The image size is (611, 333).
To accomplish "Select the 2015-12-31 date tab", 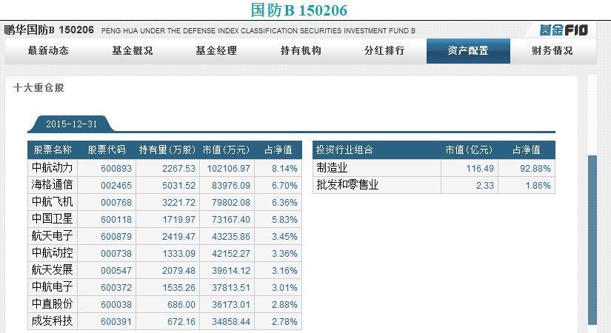I will click(71, 124).
